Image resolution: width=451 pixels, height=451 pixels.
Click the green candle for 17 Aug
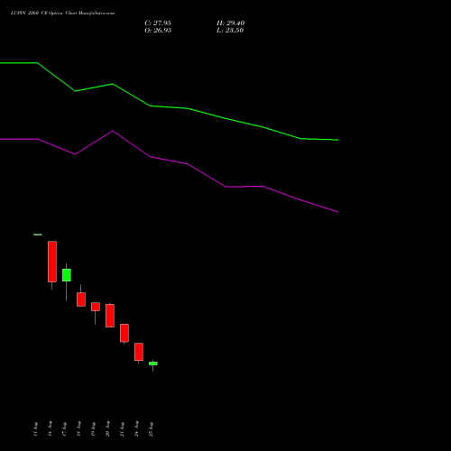coord(67,275)
